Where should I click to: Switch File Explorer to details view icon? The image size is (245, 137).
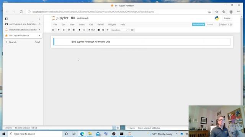pos(114,128)
